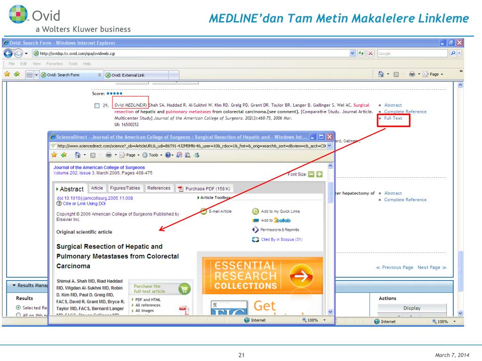Click the Purchase PDF icon
Viewport: 482px width, 361px height.
[x=180, y=188]
